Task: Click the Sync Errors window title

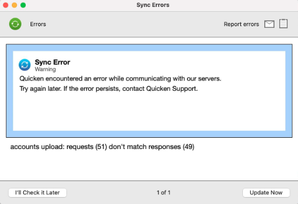Action: click(x=153, y=5)
